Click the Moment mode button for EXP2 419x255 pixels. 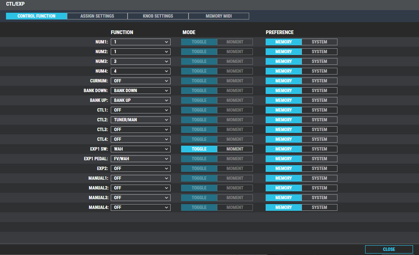(235, 169)
